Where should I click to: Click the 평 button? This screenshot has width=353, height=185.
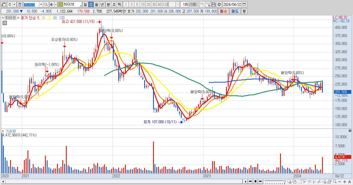click(244, 11)
